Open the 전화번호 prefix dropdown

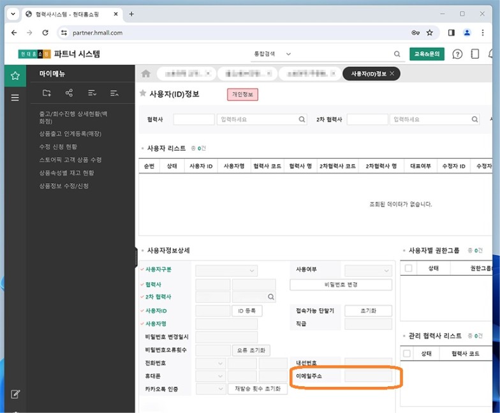click(210, 364)
